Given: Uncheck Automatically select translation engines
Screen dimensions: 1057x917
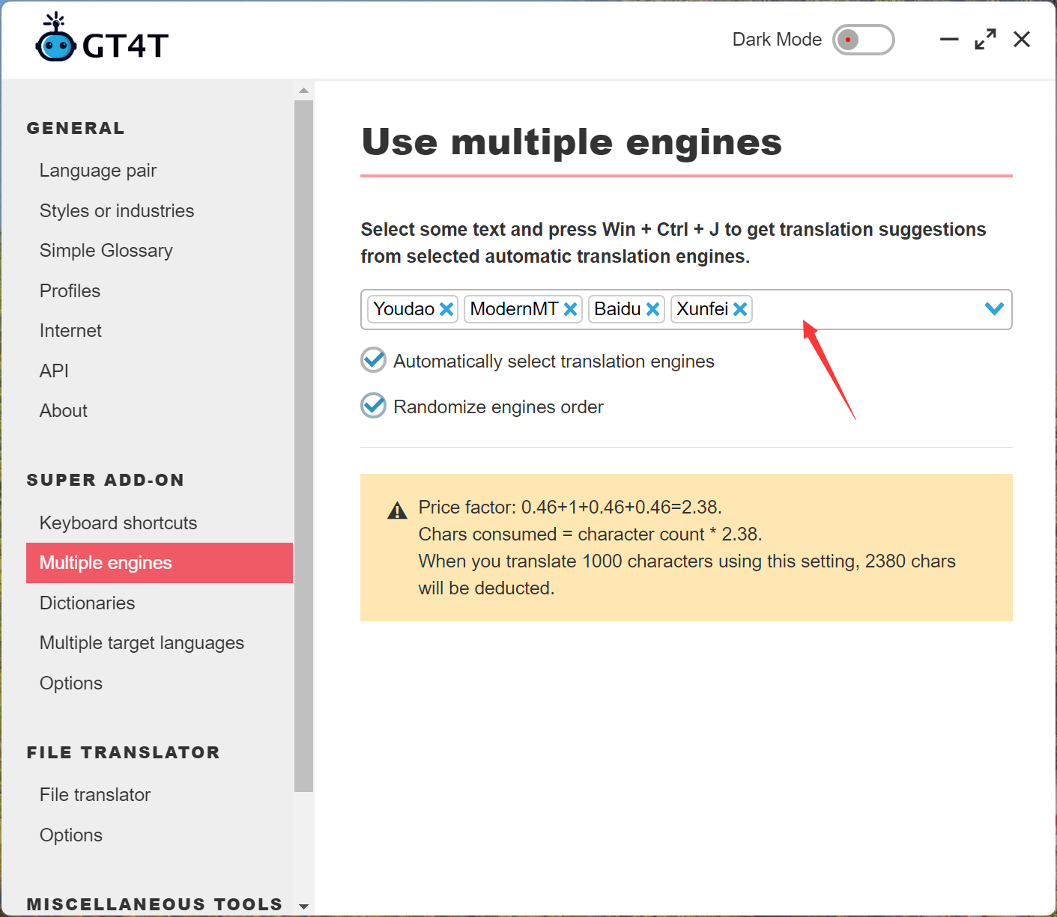Looking at the screenshot, I should (373, 360).
